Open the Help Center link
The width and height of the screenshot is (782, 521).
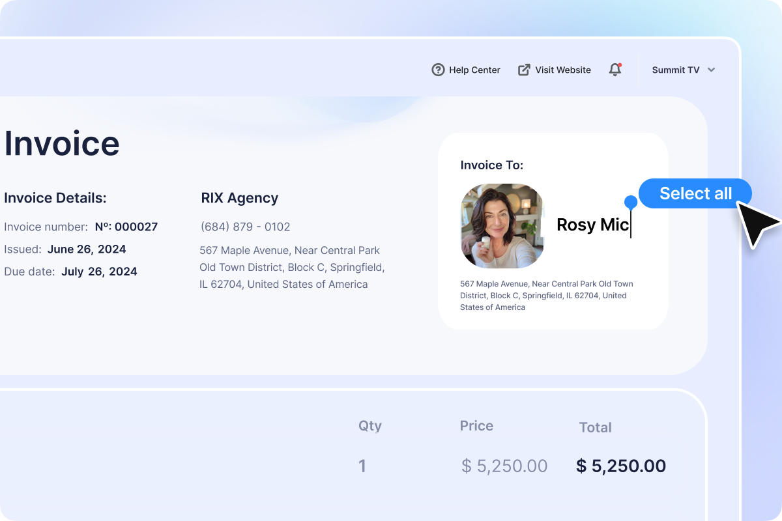(x=466, y=70)
